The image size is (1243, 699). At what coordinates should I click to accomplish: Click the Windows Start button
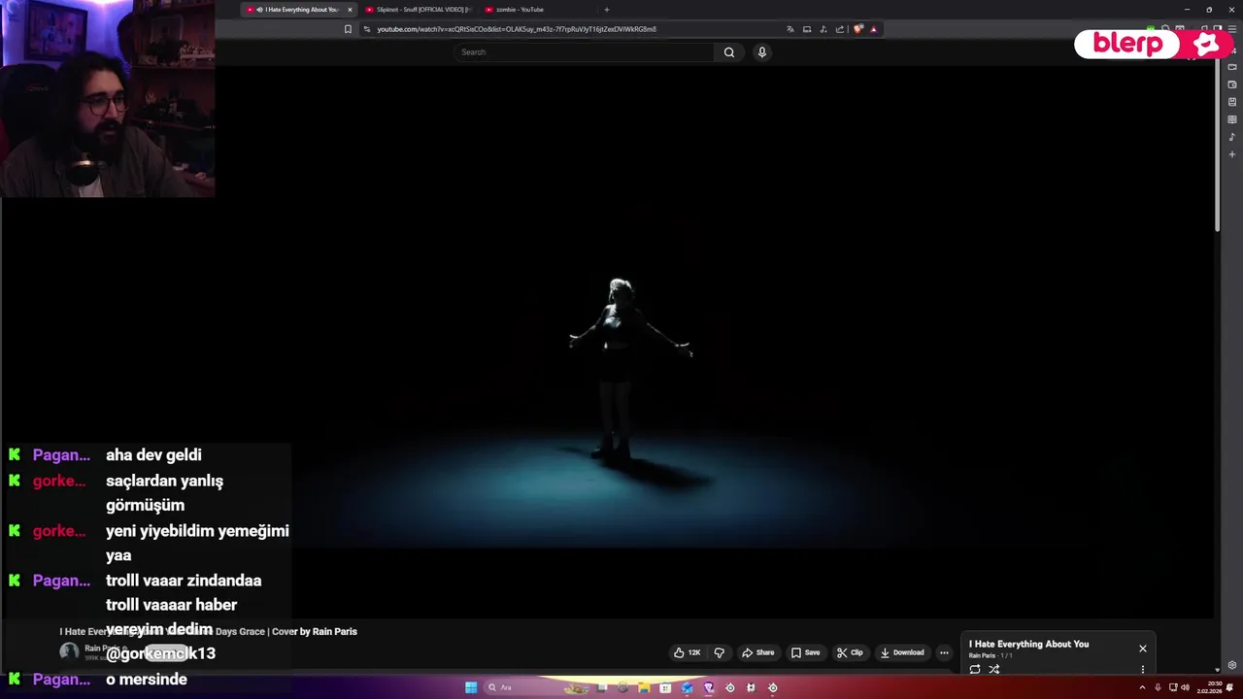(x=471, y=687)
